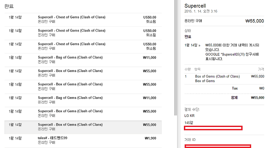Image resolution: width=267 pixels, height=148 pixels.
Task: Click the Tax label
Action: coord(235,88)
